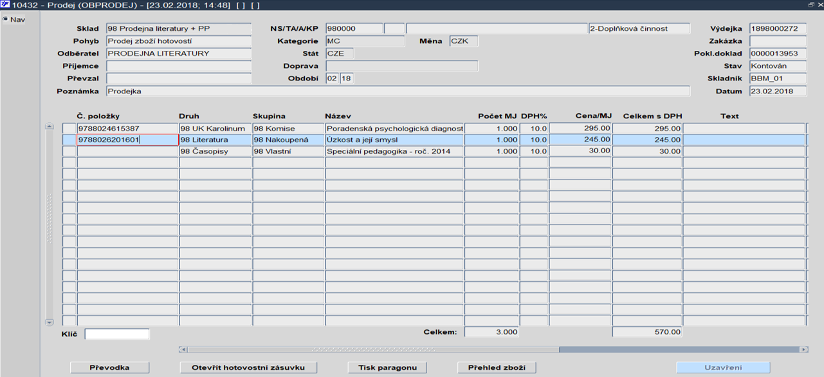Click name cell Speciální pedagogika - roč. 2014

(x=394, y=151)
